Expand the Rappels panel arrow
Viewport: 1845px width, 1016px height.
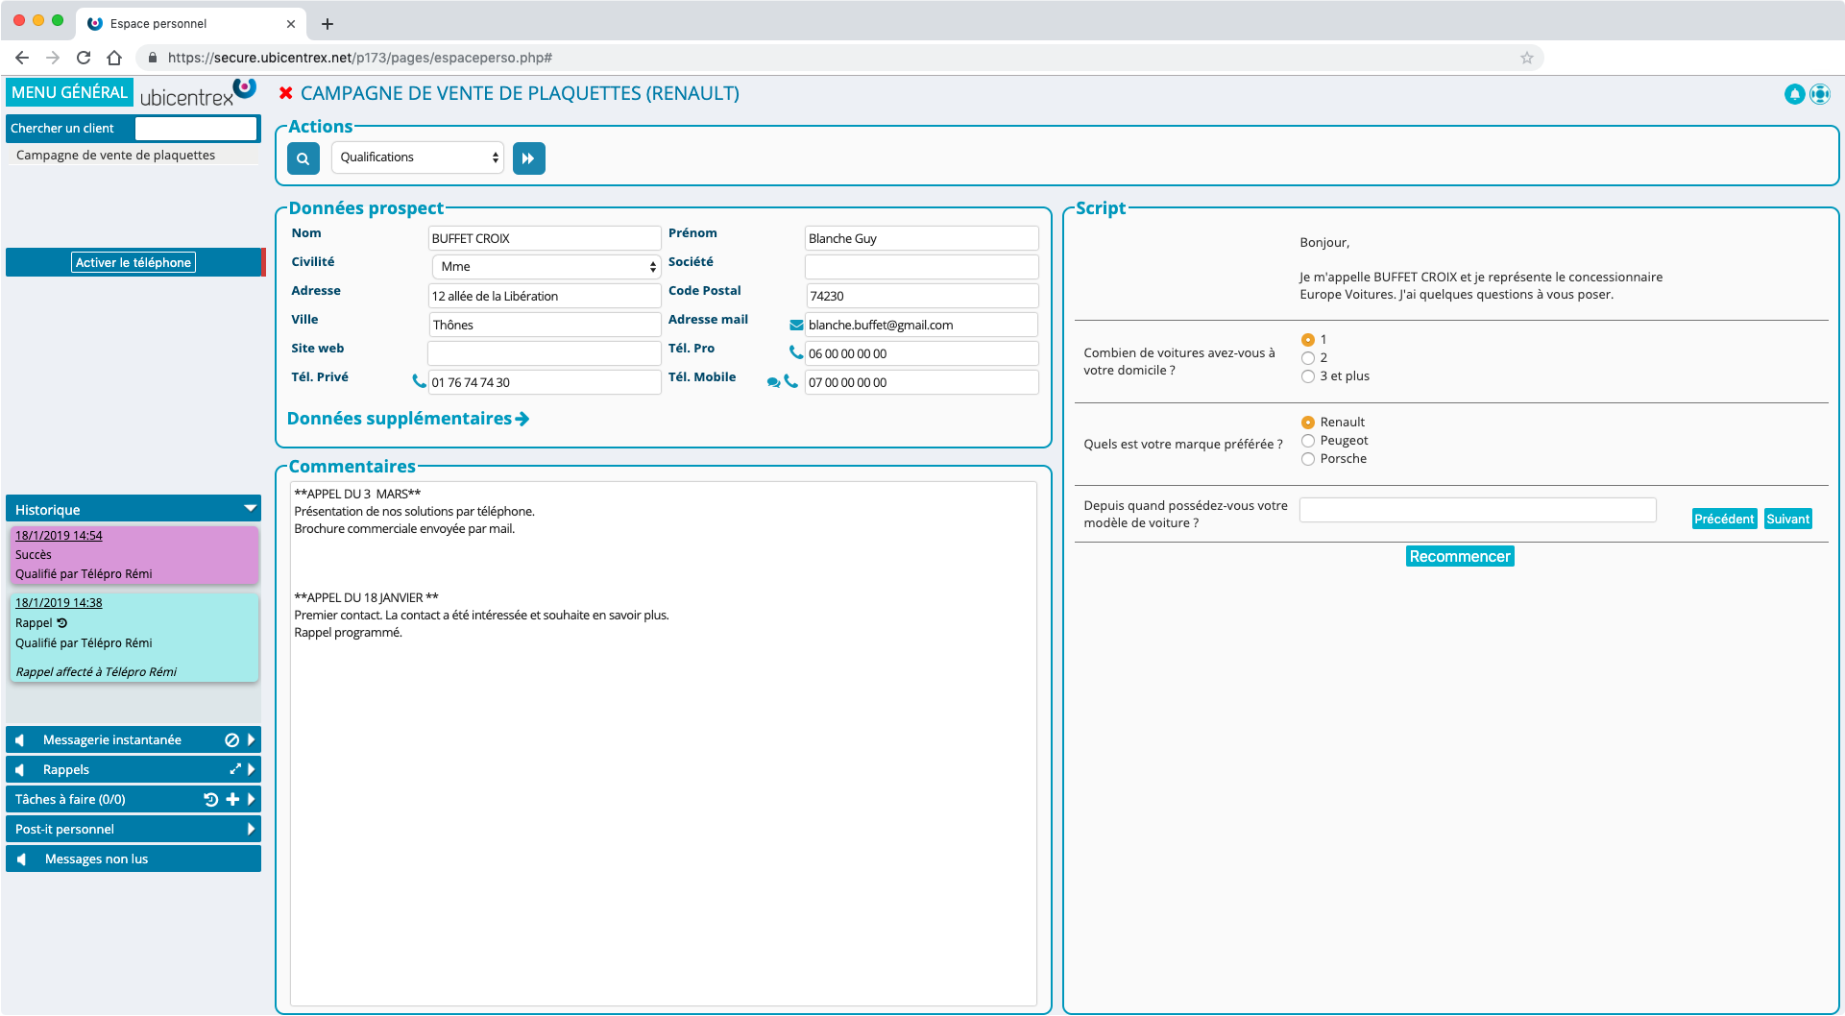point(252,769)
